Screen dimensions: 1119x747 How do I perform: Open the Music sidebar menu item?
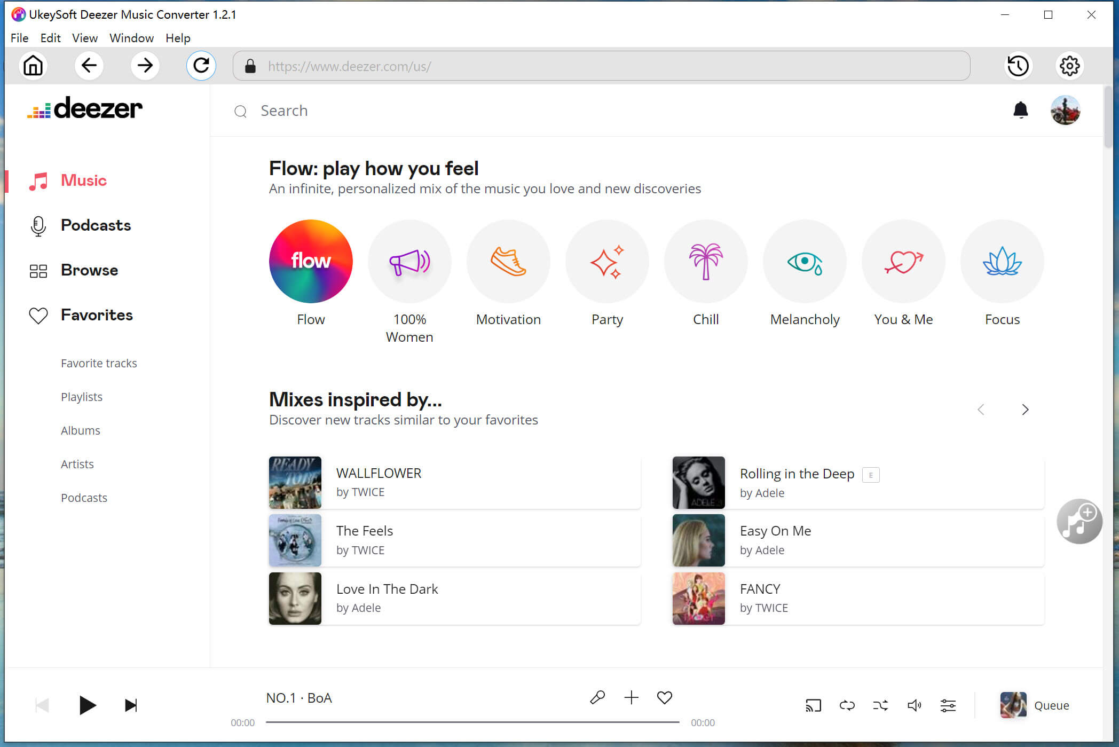pyautogui.click(x=84, y=180)
